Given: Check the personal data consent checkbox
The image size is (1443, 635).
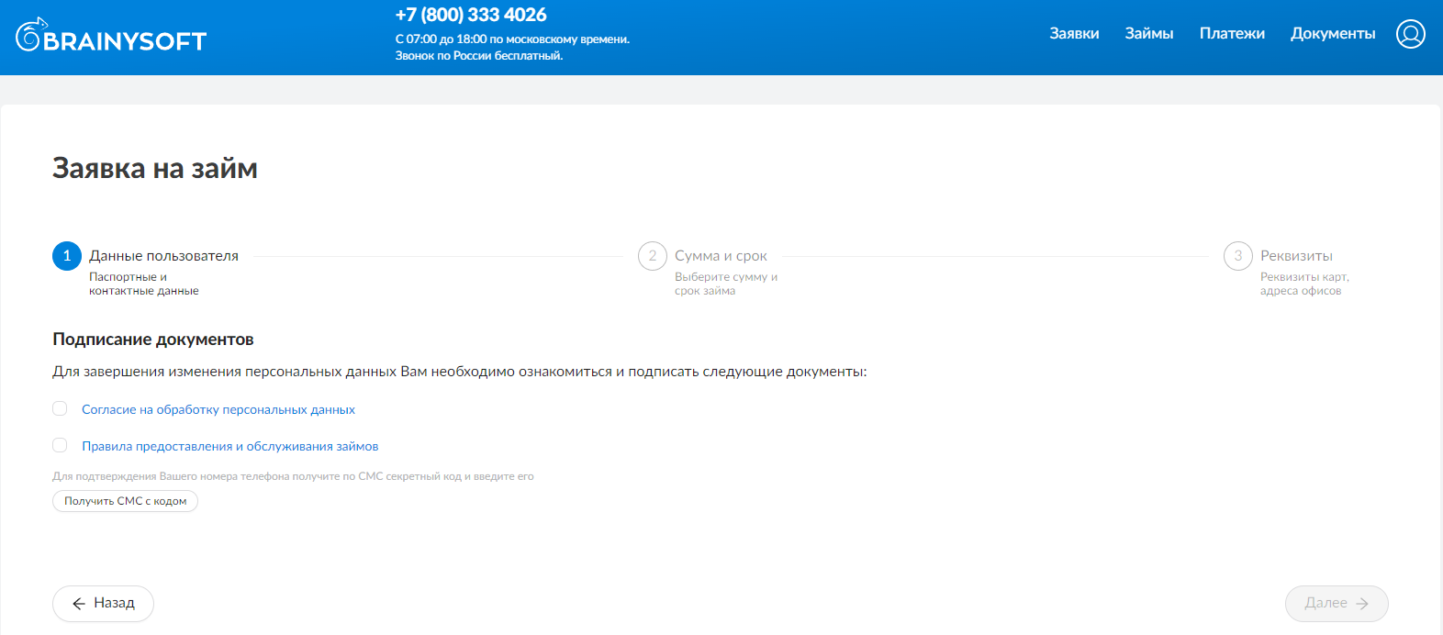Looking at the screenshot, I should point(60,409).
